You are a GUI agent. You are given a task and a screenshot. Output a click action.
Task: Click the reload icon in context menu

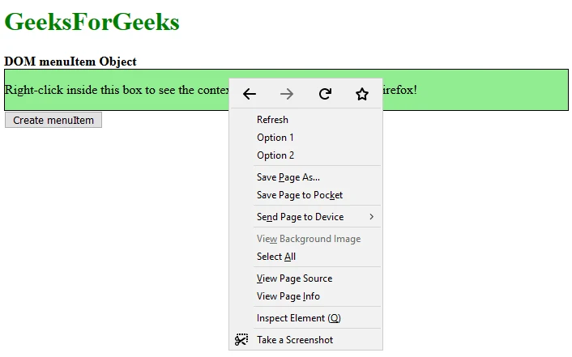(x=325, y=94)
